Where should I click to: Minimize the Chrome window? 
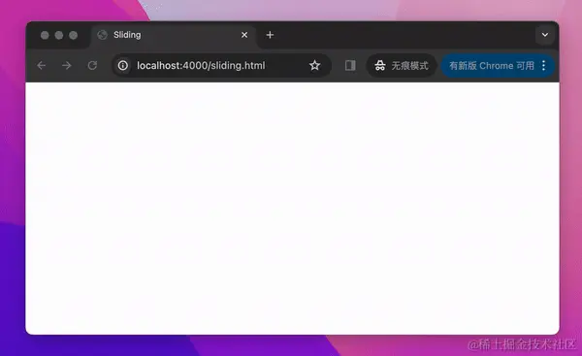point(59,35)
